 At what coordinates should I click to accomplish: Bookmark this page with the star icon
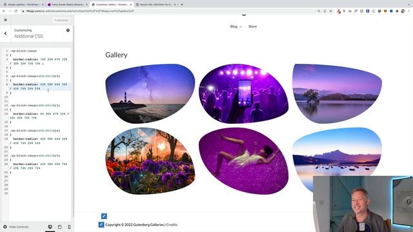pyautogui.click(x=331, y=11)
